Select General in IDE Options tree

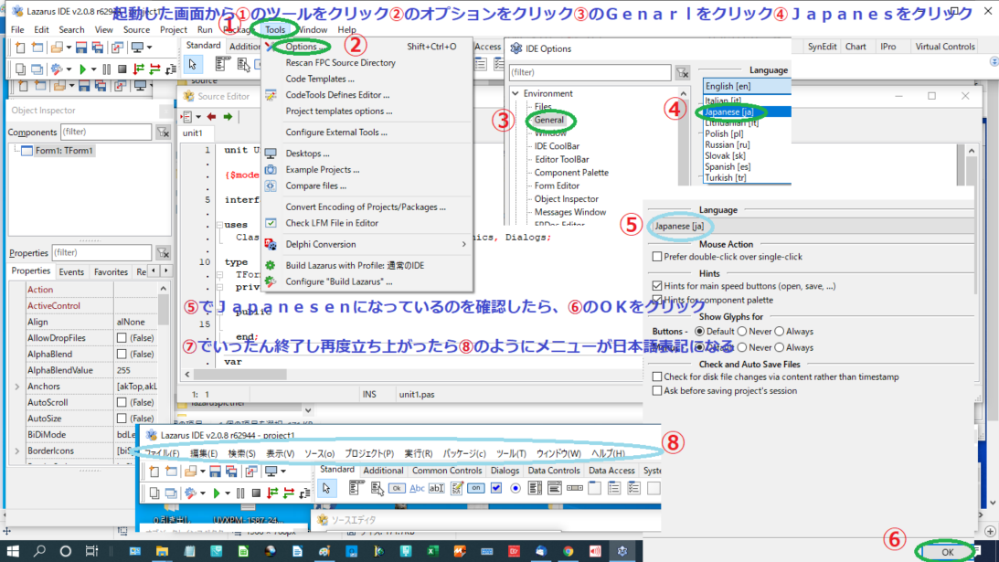pyautogui.click(x=549, y=120)
